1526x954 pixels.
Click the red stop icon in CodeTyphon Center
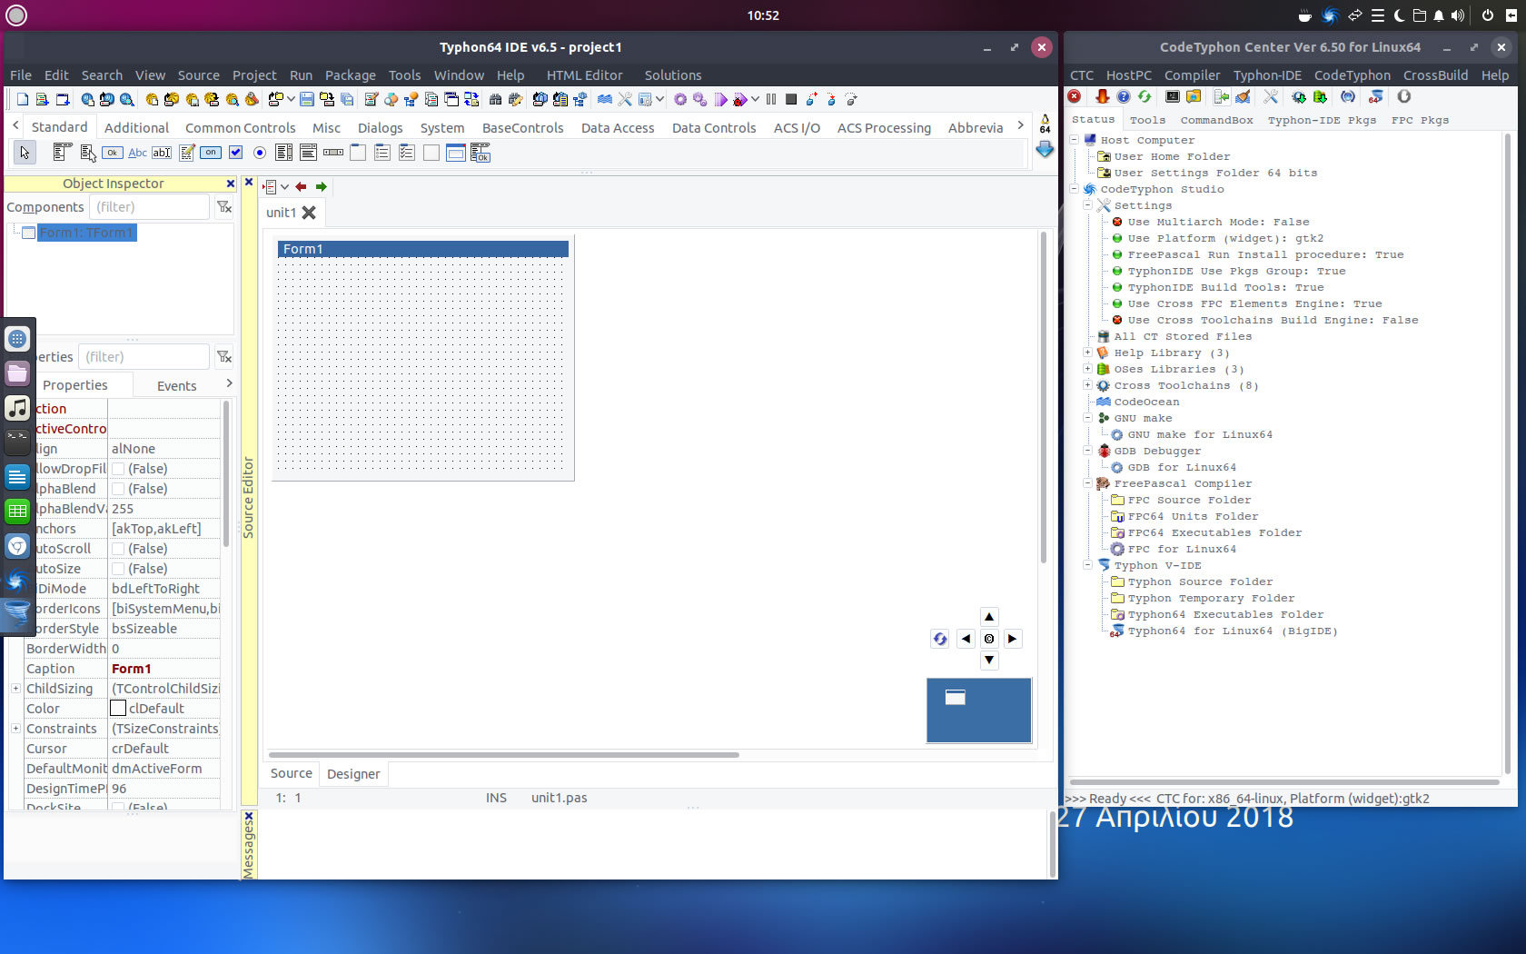(x=1075, y=96)
